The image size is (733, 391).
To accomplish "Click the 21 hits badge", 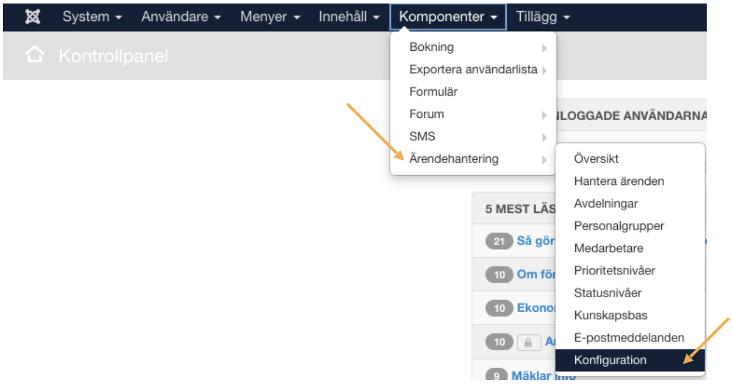I will 499,241.
